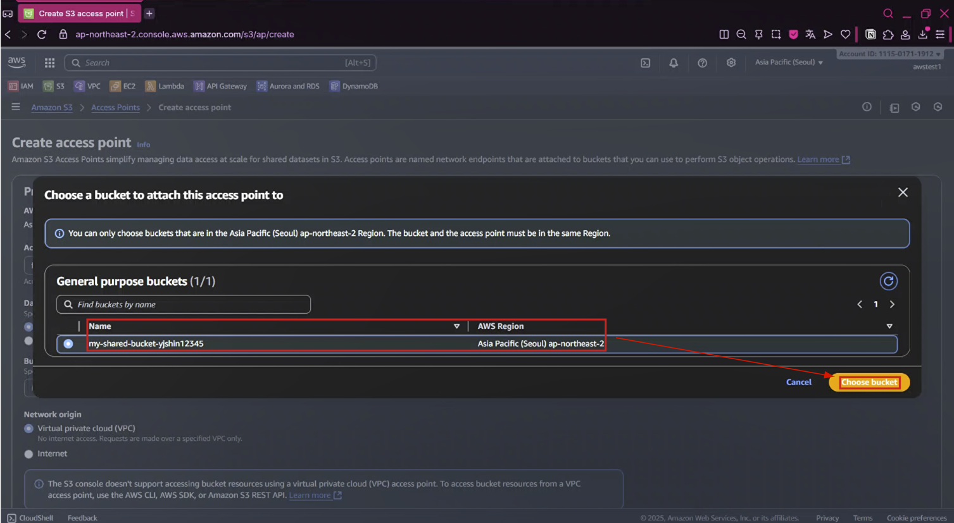Switch to Create S3 access point tab
Viewport: 954px width, 523px height.
78,13
